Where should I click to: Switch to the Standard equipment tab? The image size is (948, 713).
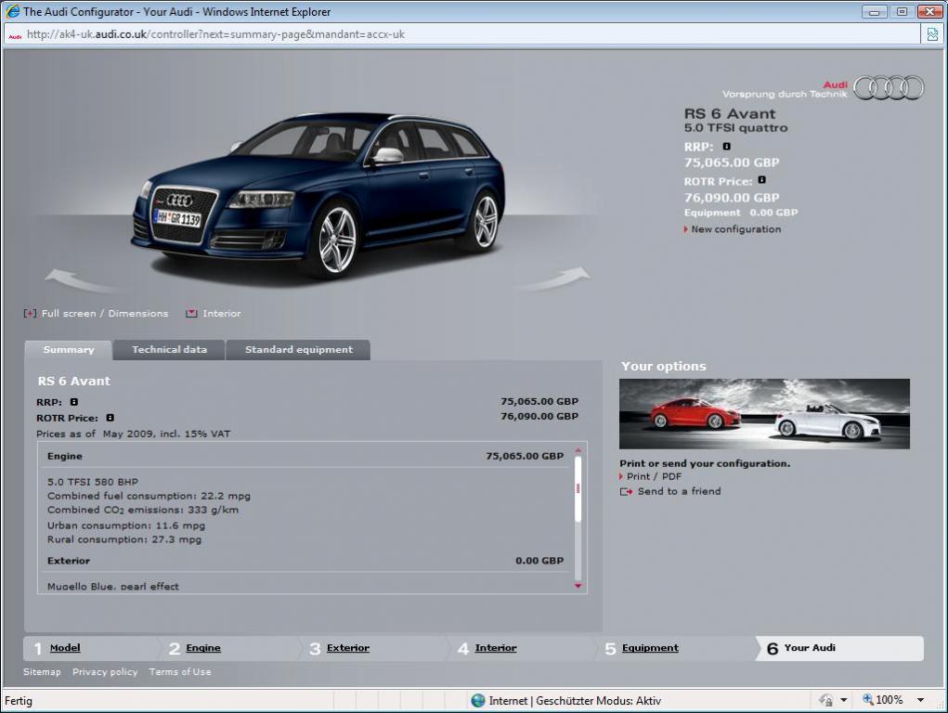[x=298, y=350]
